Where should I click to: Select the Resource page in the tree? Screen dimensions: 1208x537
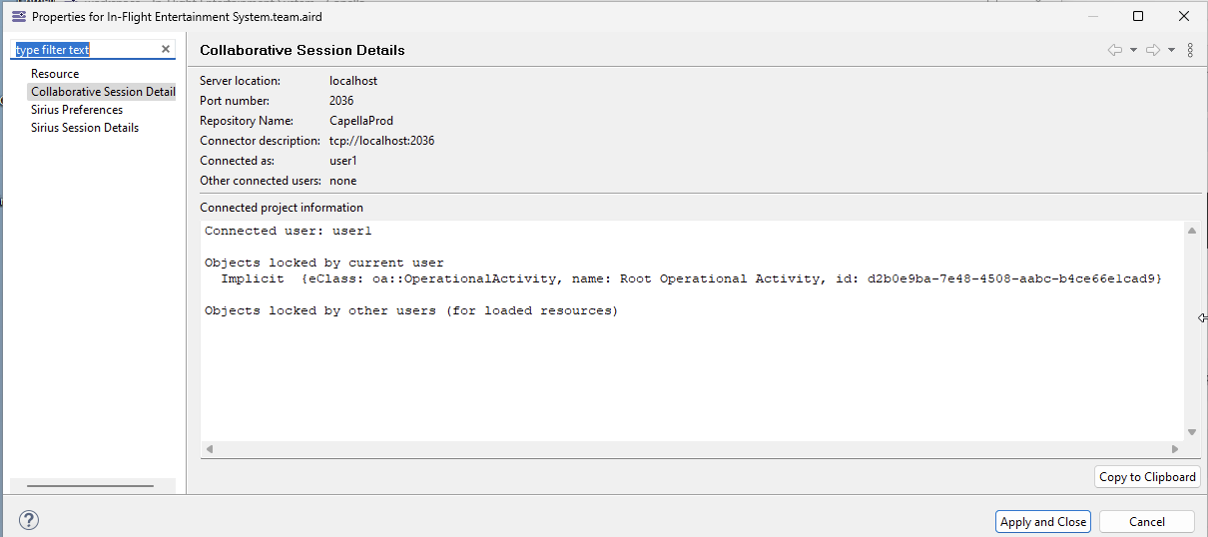pos(55,74)
